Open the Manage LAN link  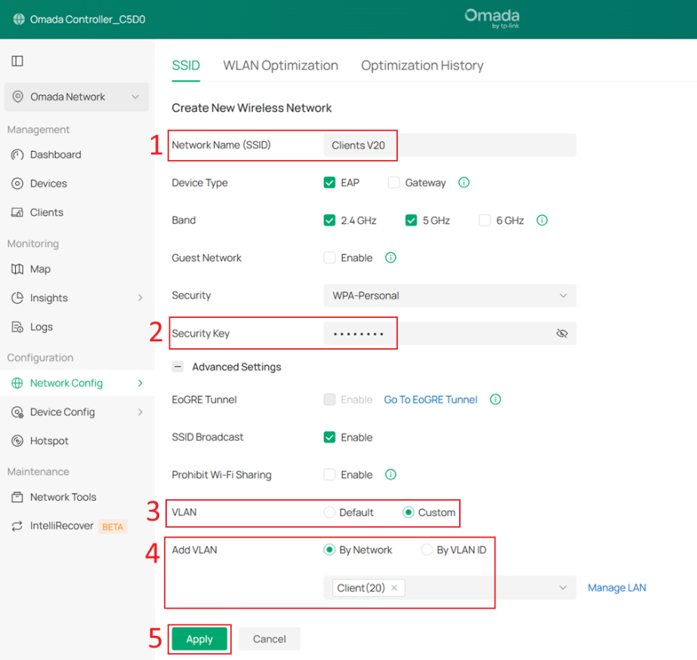[616, 588]
